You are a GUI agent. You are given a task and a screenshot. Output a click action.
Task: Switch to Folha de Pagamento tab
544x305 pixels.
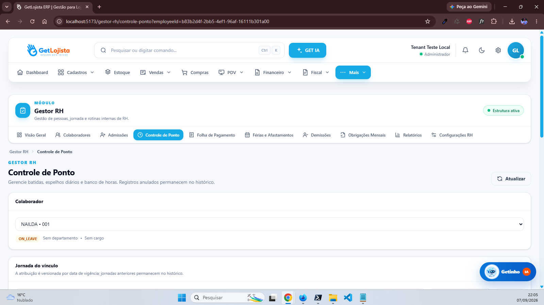pyautogui.click(x=212, y=135)
